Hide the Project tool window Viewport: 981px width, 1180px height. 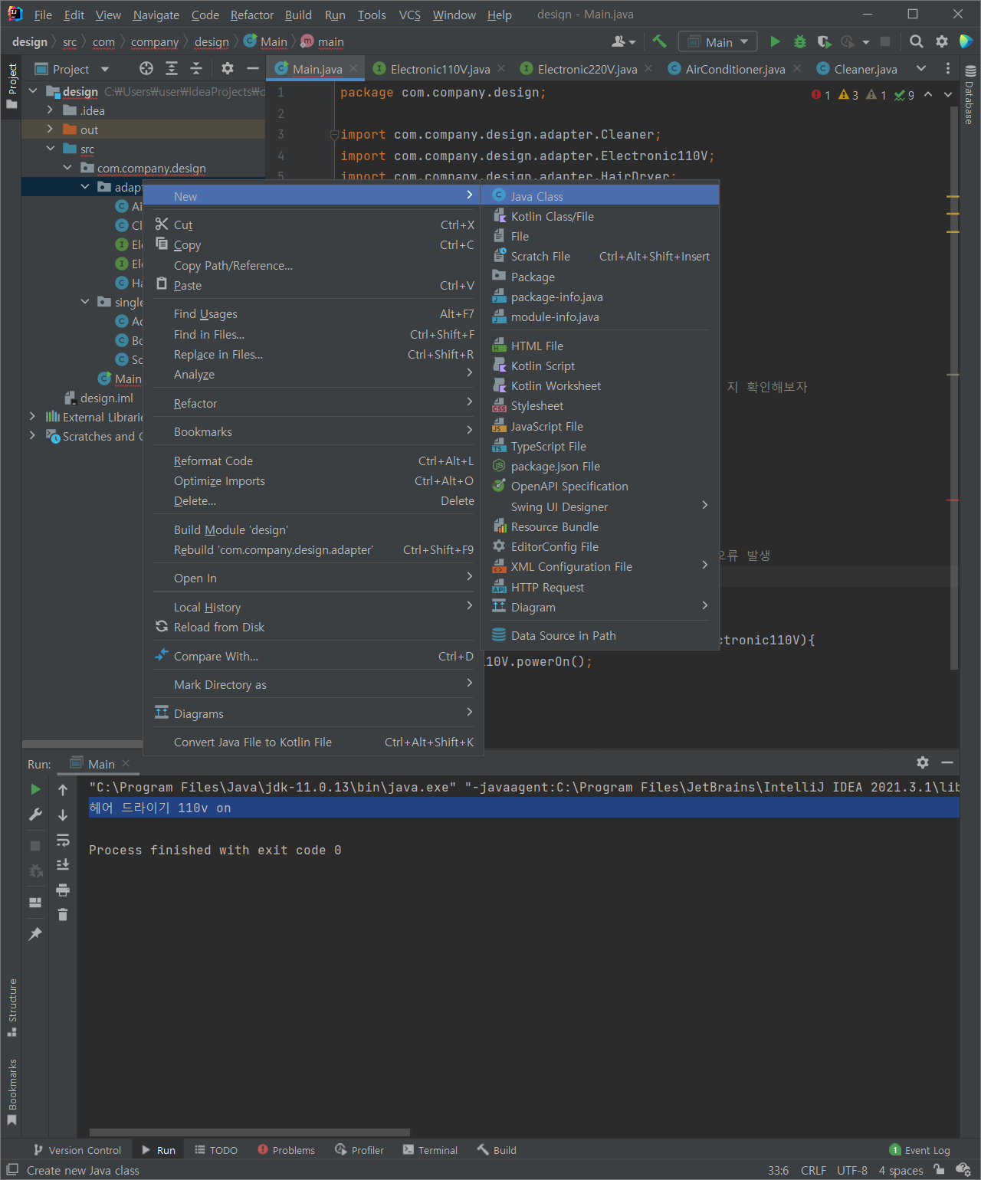(x=252, y=69)
